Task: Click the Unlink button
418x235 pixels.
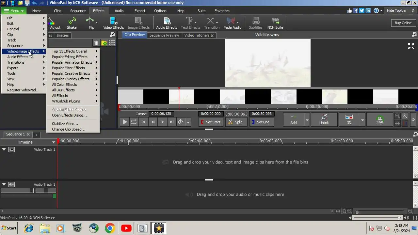Action: pos(324,119)
